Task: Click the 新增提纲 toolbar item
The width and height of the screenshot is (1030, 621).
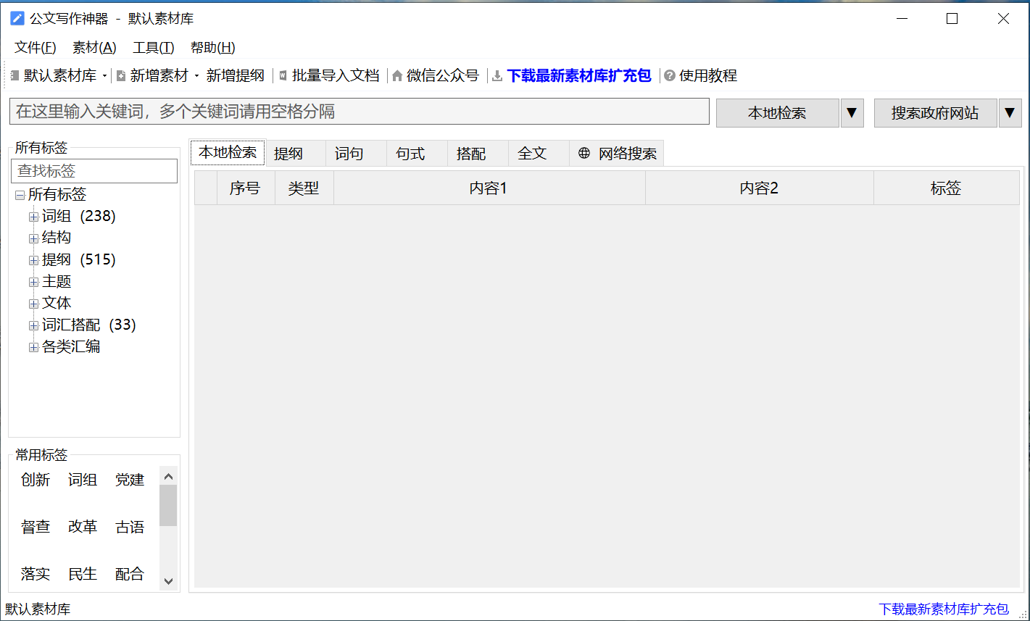Action: 235,76
